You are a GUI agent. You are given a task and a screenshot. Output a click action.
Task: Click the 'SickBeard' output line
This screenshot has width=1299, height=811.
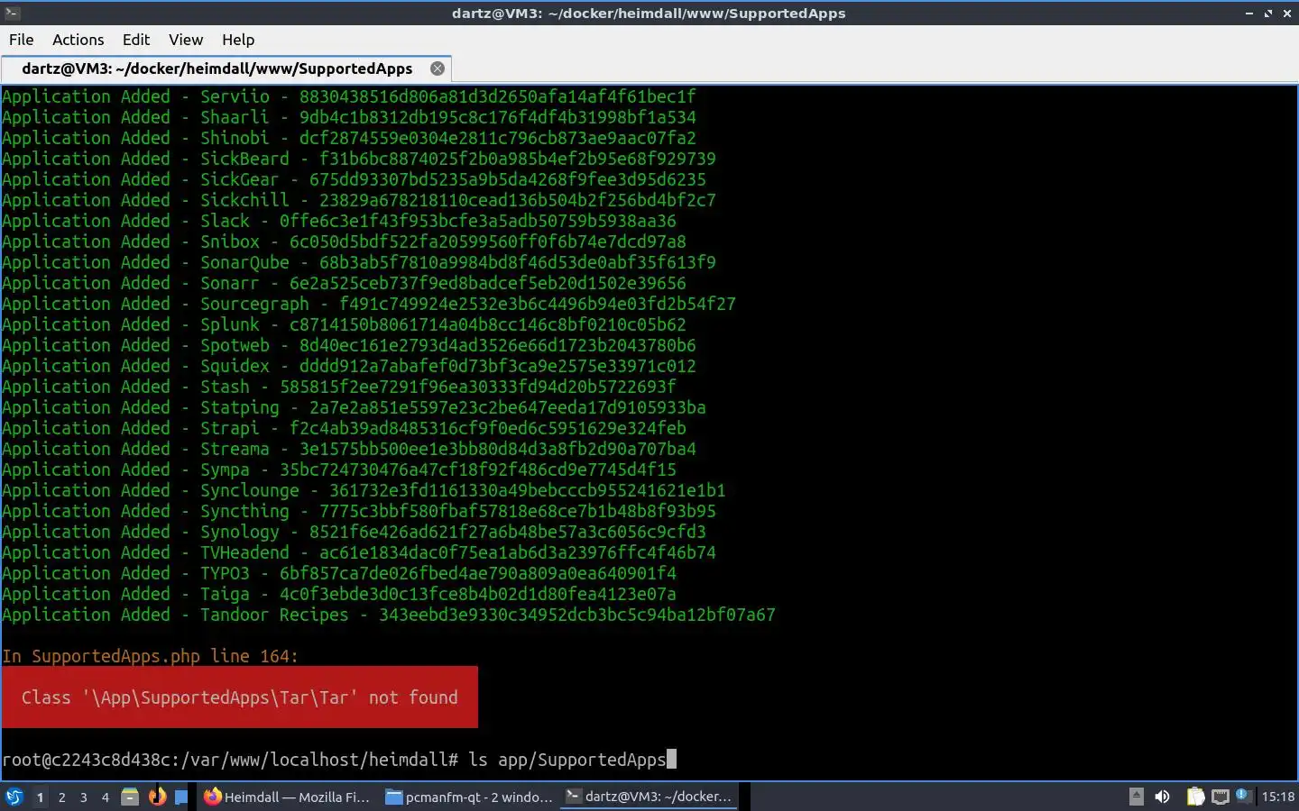359,159
